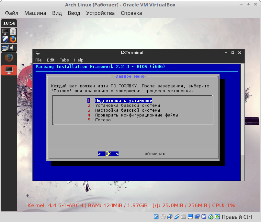Open the network connections tray icon

pos(5,48)
